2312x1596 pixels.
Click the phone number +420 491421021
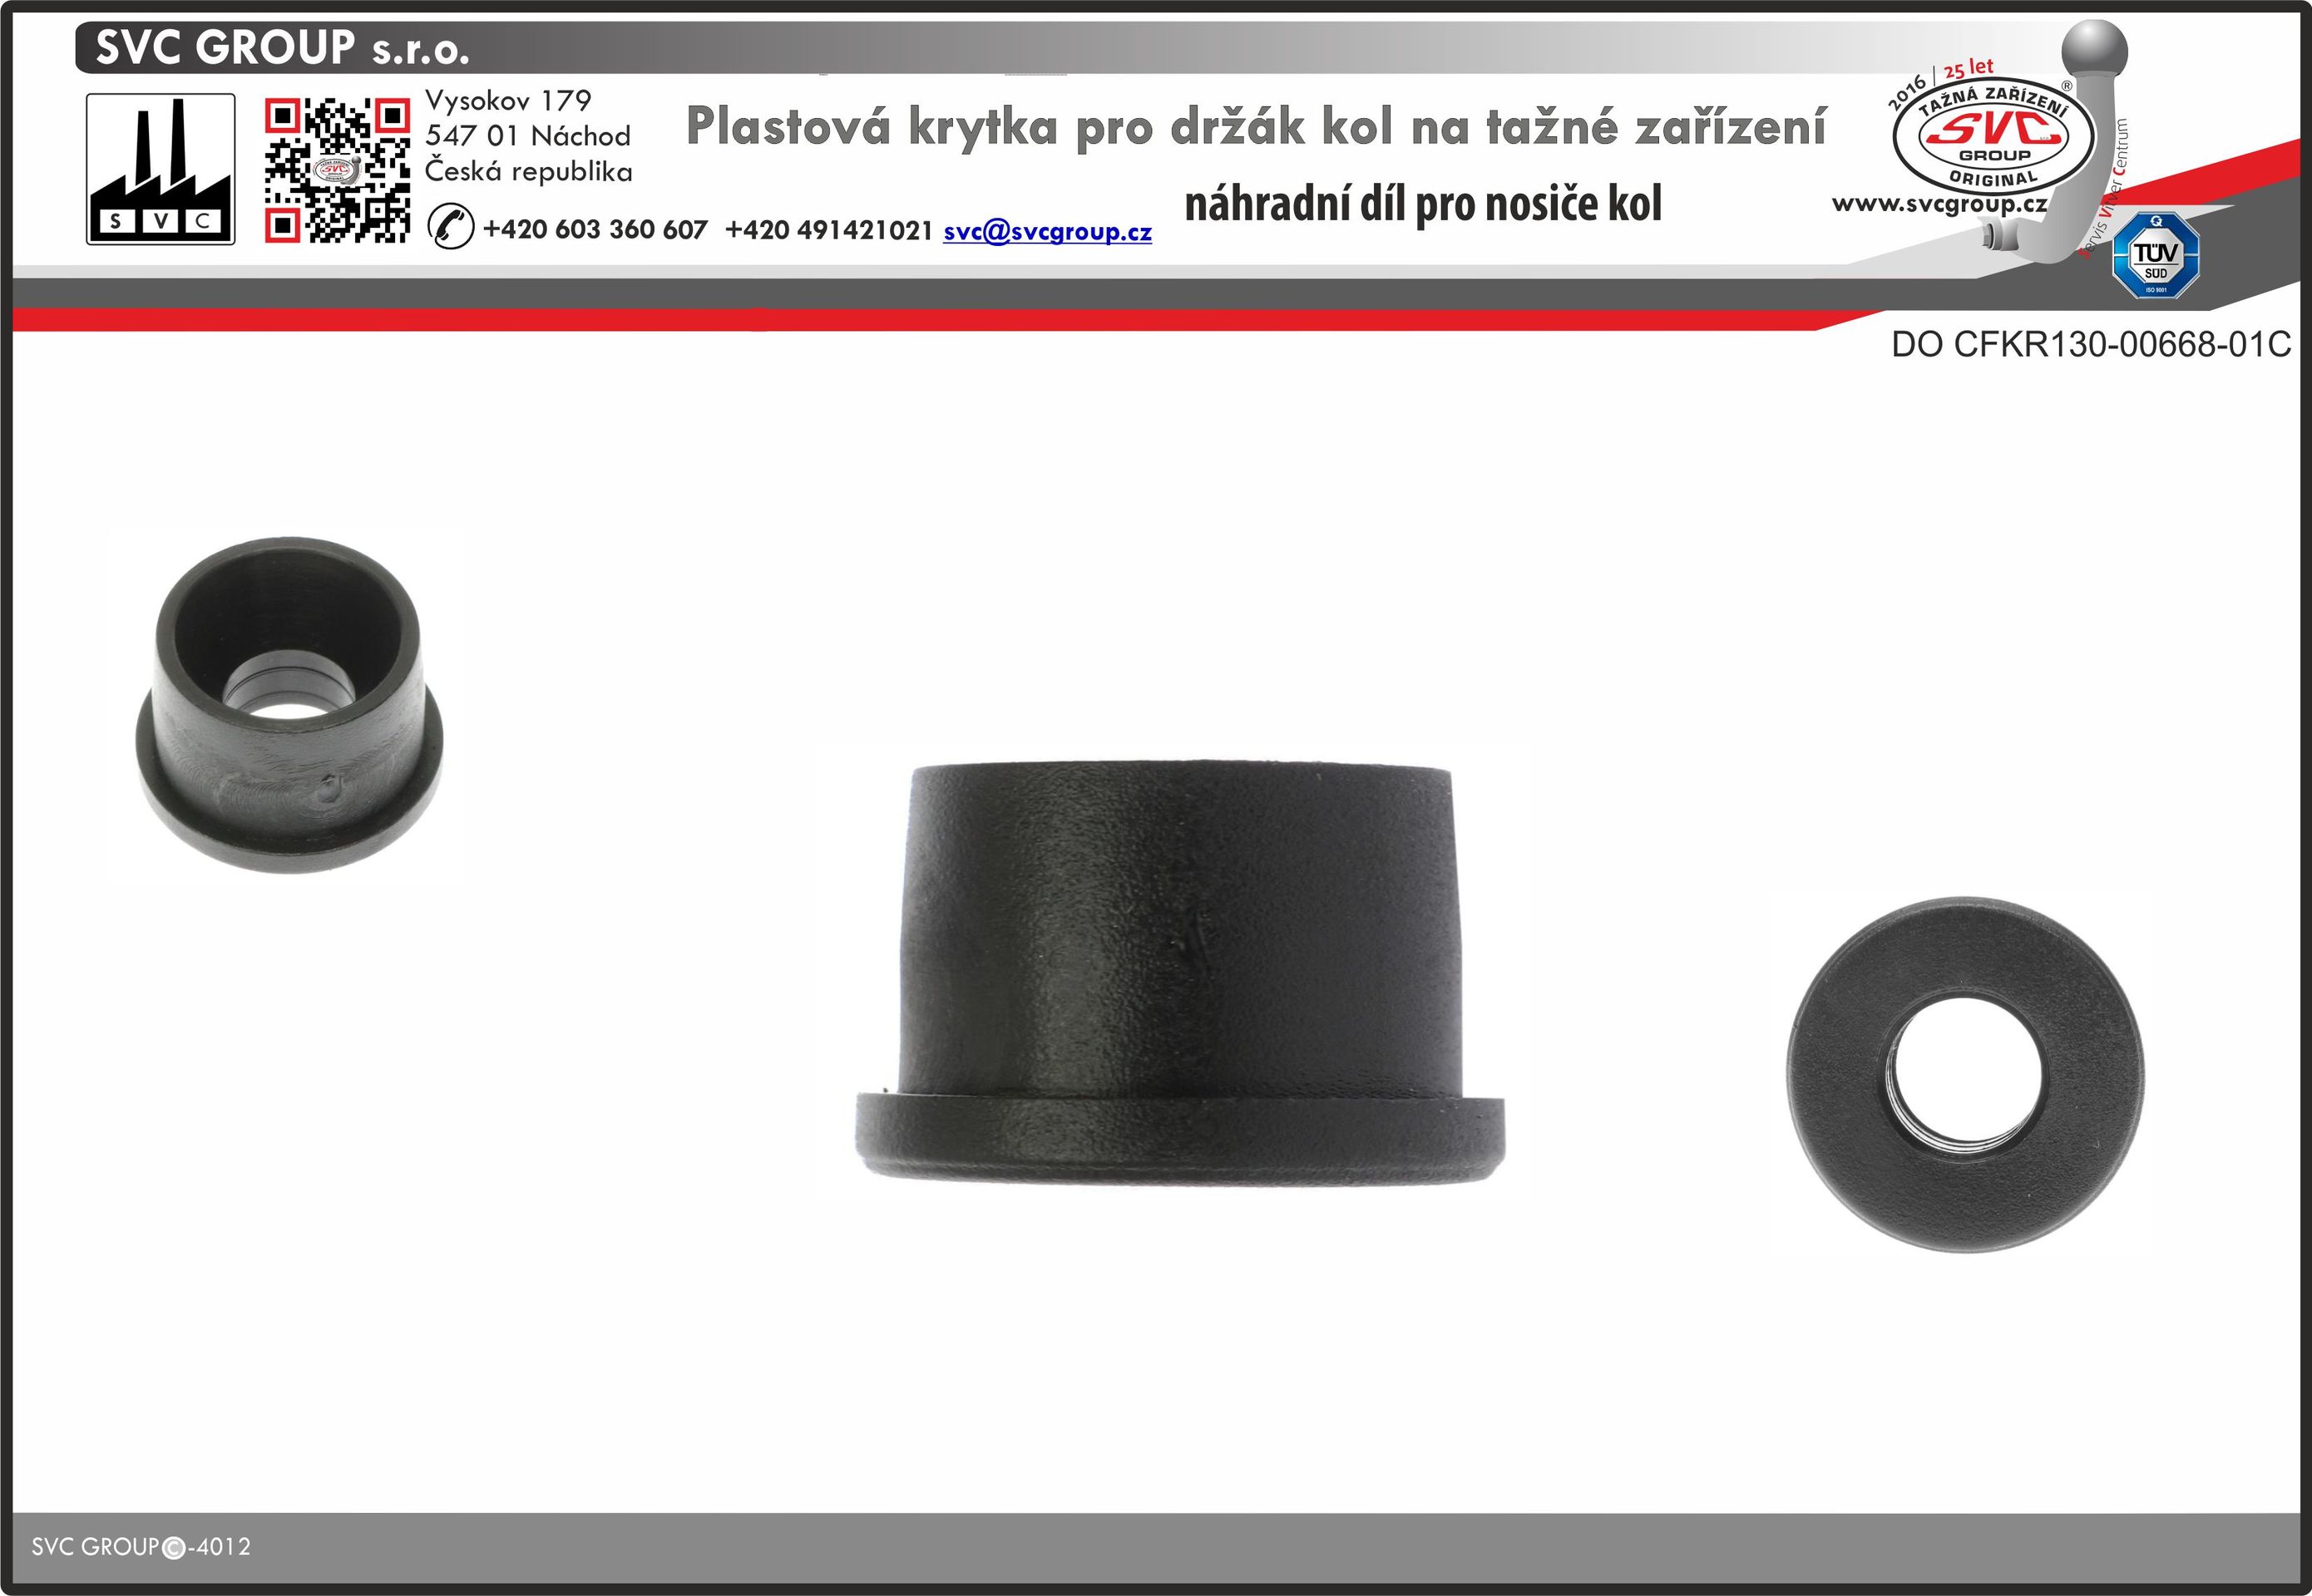[x=828, y=230]
